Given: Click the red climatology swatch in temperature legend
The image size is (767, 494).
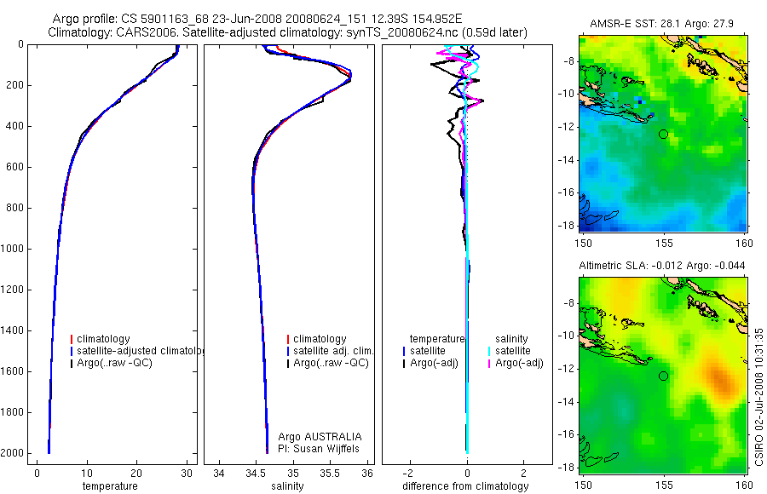Looking at the screenshot, I should 72,339.
